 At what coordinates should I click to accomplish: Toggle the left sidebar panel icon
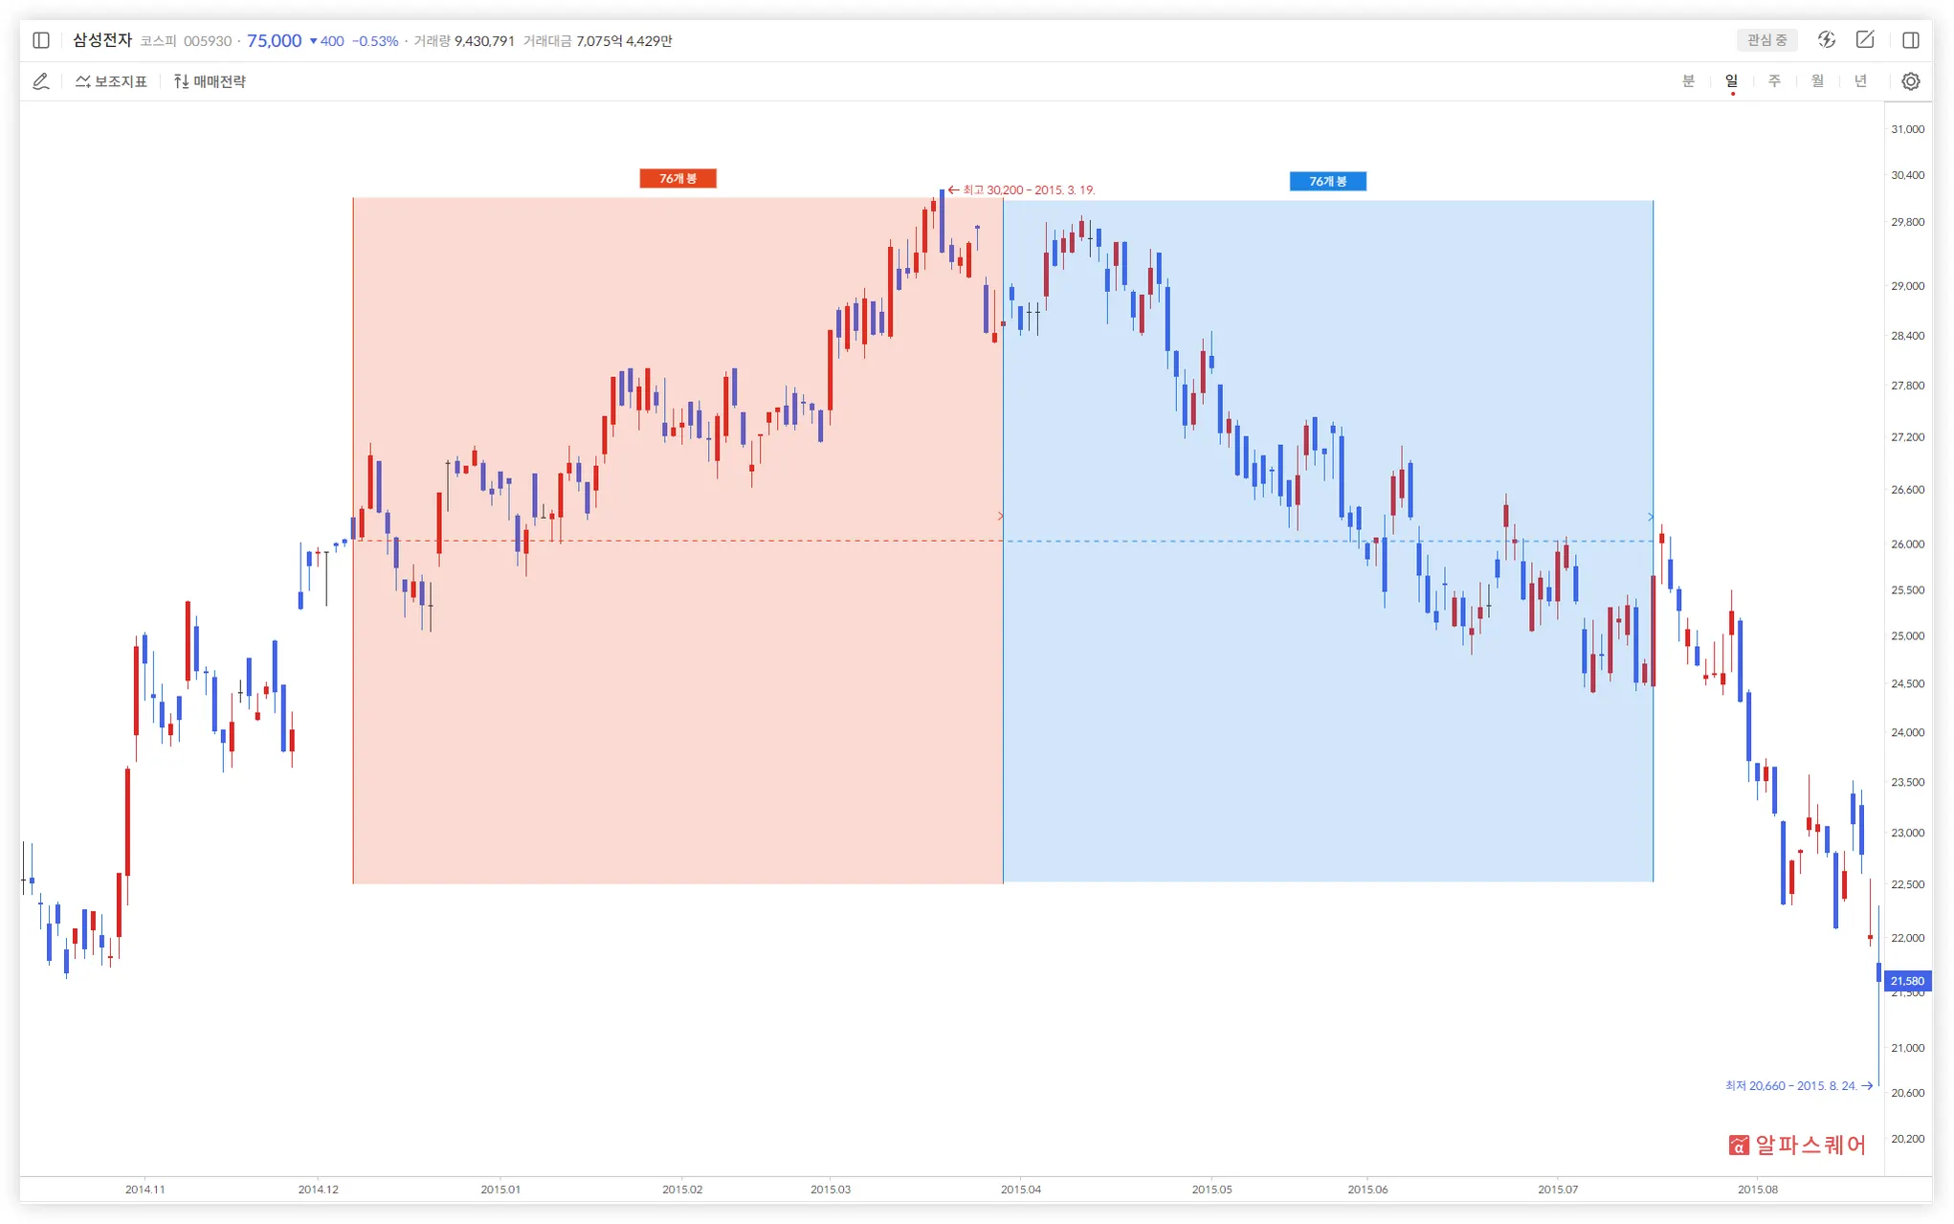(41, 40)
